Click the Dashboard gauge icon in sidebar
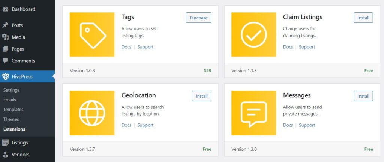The image size is (384, 162). coord(5,9)
